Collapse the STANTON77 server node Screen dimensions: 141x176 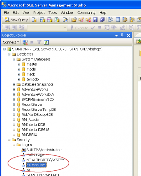(x=4, y=49)
